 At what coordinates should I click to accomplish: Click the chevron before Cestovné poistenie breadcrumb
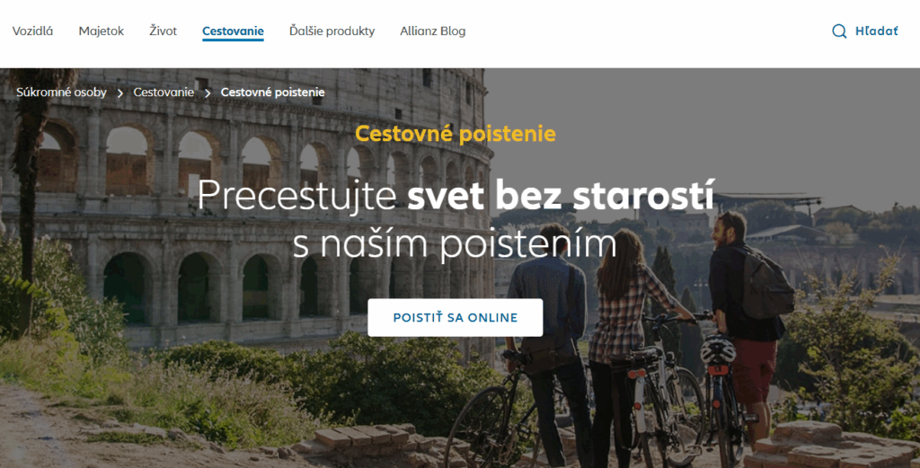(x=208, y=93)
